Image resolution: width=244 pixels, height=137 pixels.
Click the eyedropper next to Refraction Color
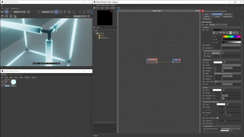pyautogui.click(x=227, y=104)
